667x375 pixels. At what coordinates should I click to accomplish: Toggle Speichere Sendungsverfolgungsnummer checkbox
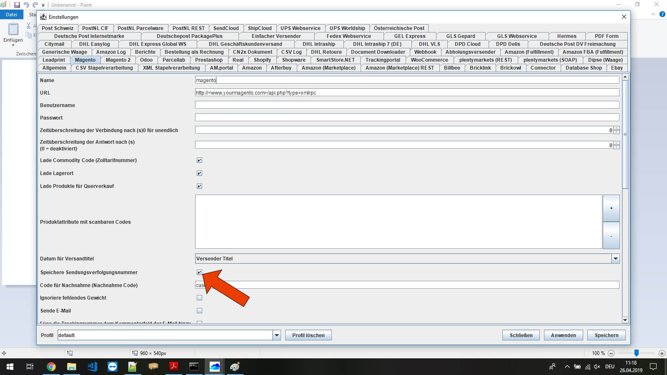[199, 272]
